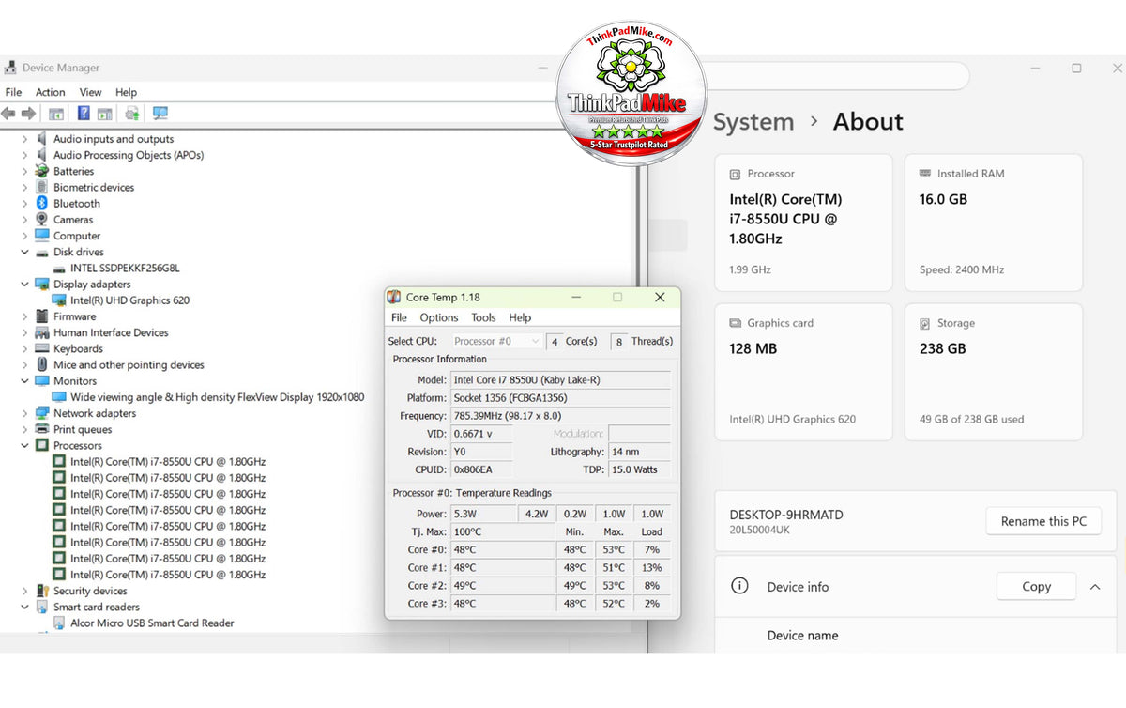1126x708 pixels.
Task: Select the Security devices category icon
Action: [42, 591]
